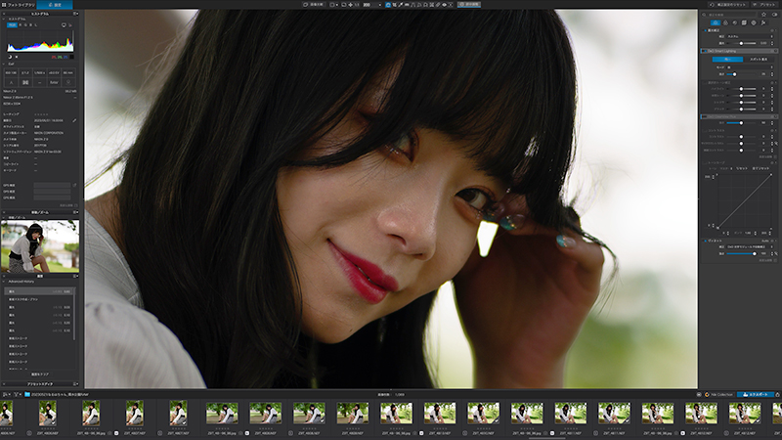Click the sort icon above filmstrip
This screenshot has width=782, height=440.
tap(5, 395)
